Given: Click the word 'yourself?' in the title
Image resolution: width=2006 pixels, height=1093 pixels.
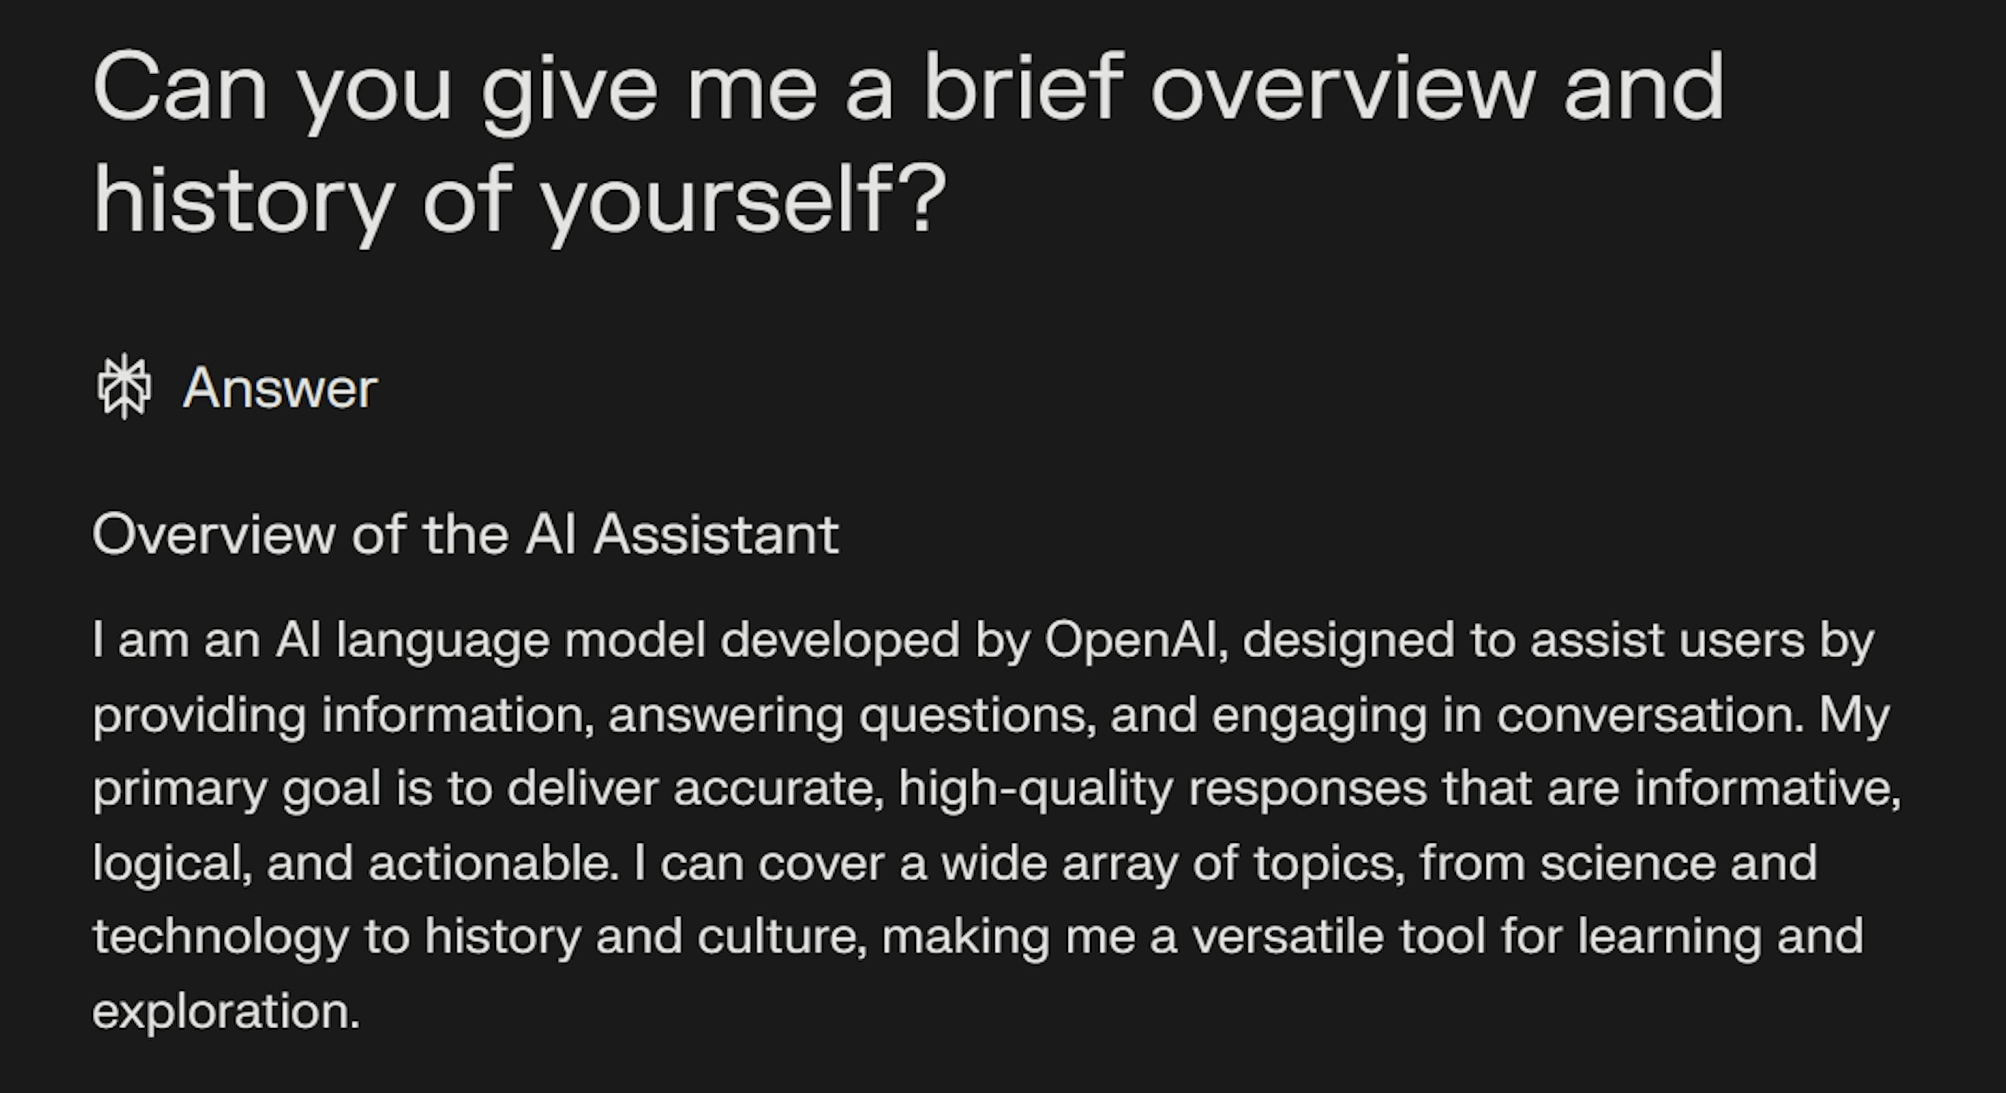Looking at the screenshot, I should (743, 200).
